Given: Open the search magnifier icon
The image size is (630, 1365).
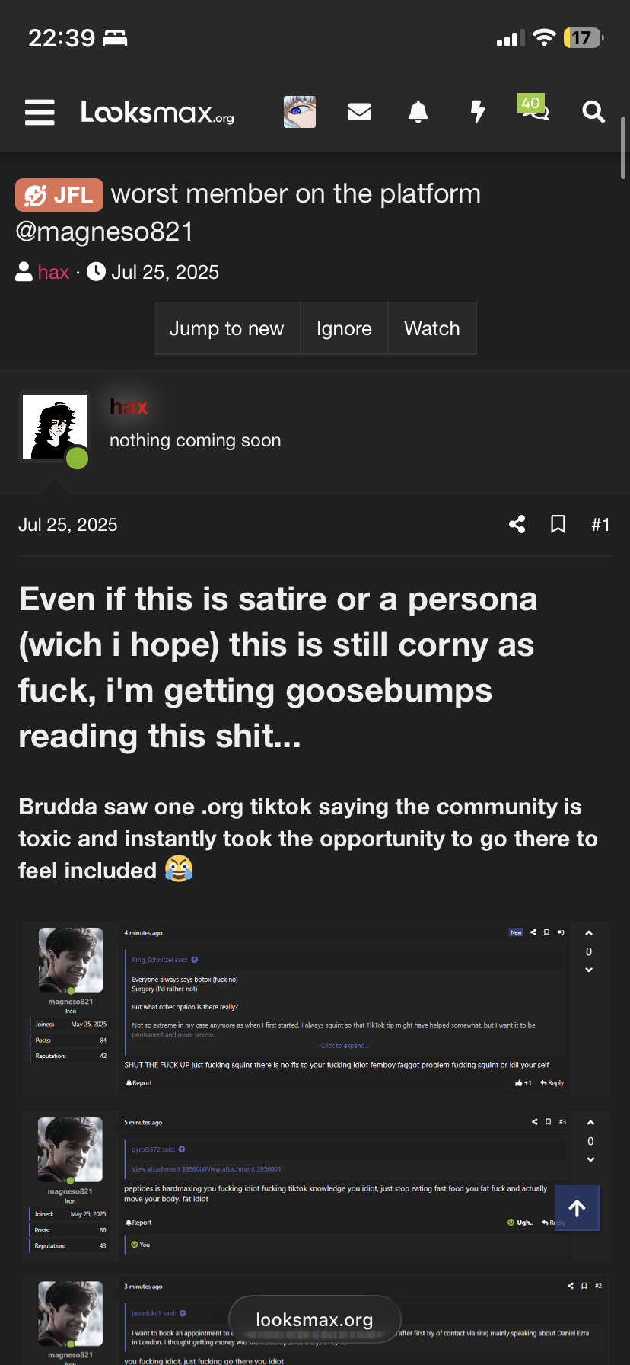Looking at the screenshot, I should (x=593, y=112).
